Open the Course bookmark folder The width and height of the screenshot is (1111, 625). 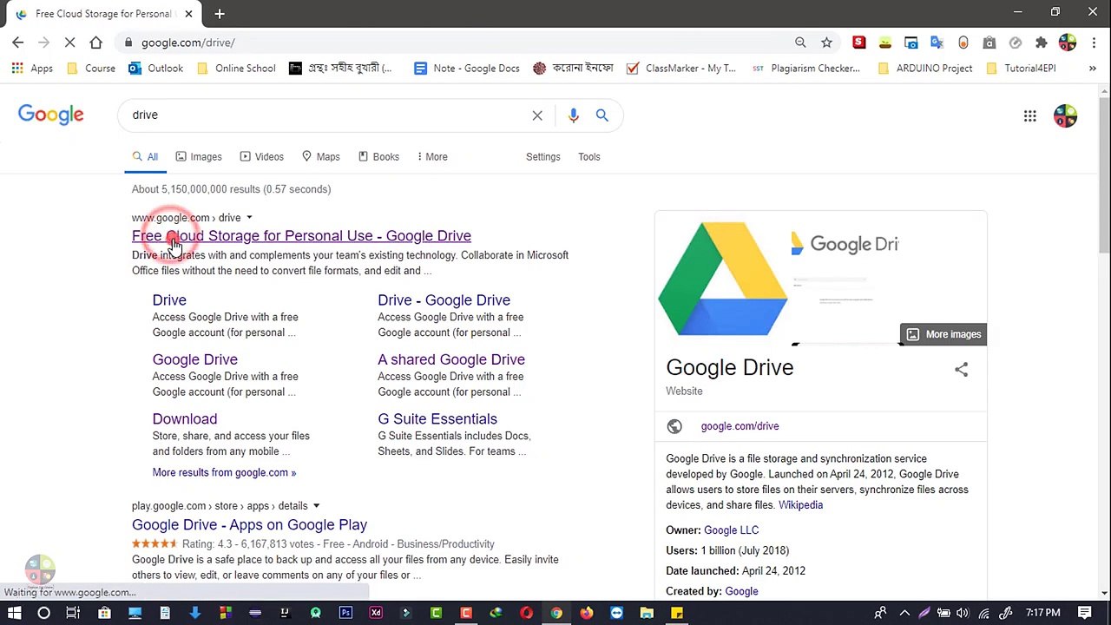(x=91, y=69)
